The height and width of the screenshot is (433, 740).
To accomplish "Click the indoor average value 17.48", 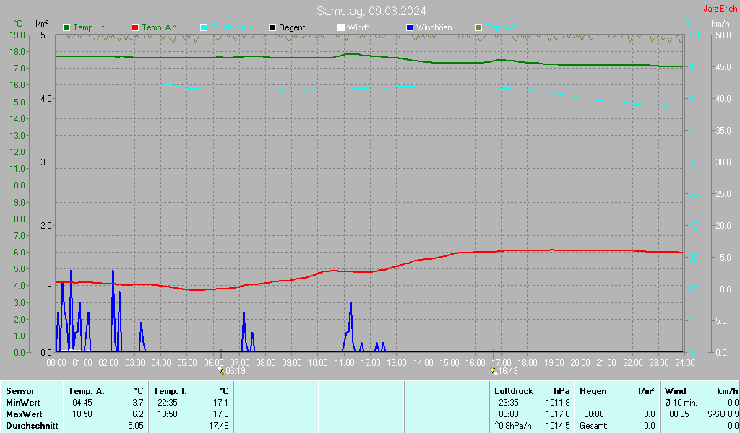I will (x=219, y=426).
